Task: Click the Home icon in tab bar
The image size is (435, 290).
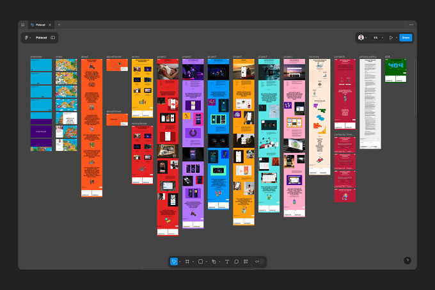Action: click(x=23, y=25)
